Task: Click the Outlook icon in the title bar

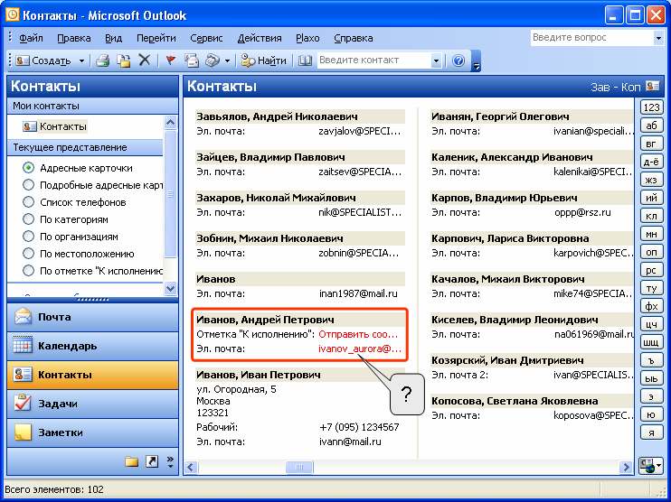Action: tap(13, 15)
